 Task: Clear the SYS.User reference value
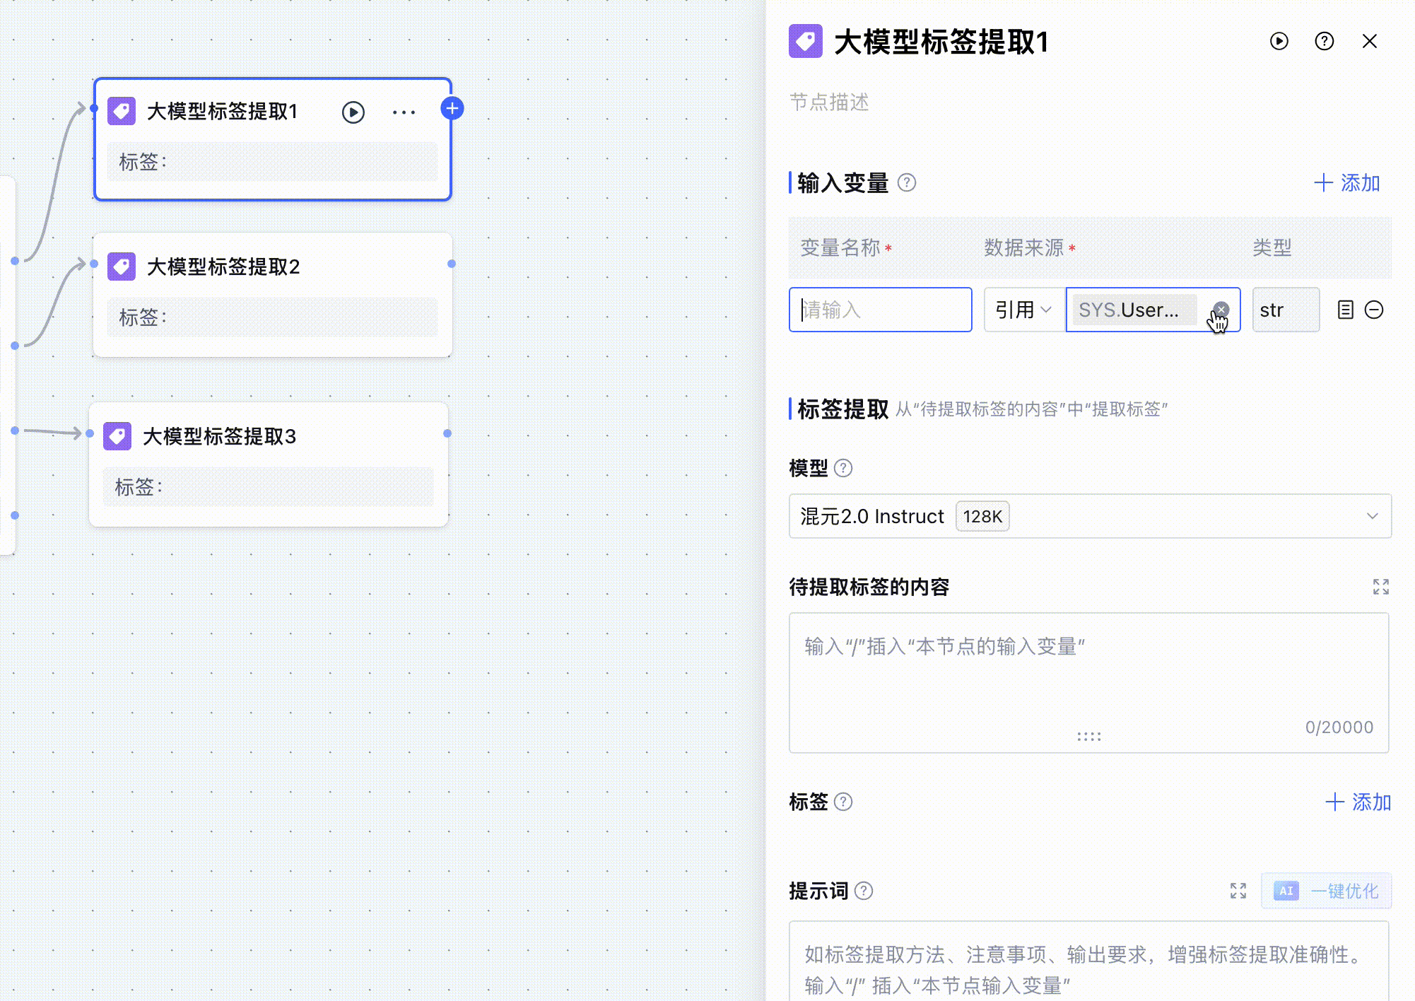tap(1221, 310)
